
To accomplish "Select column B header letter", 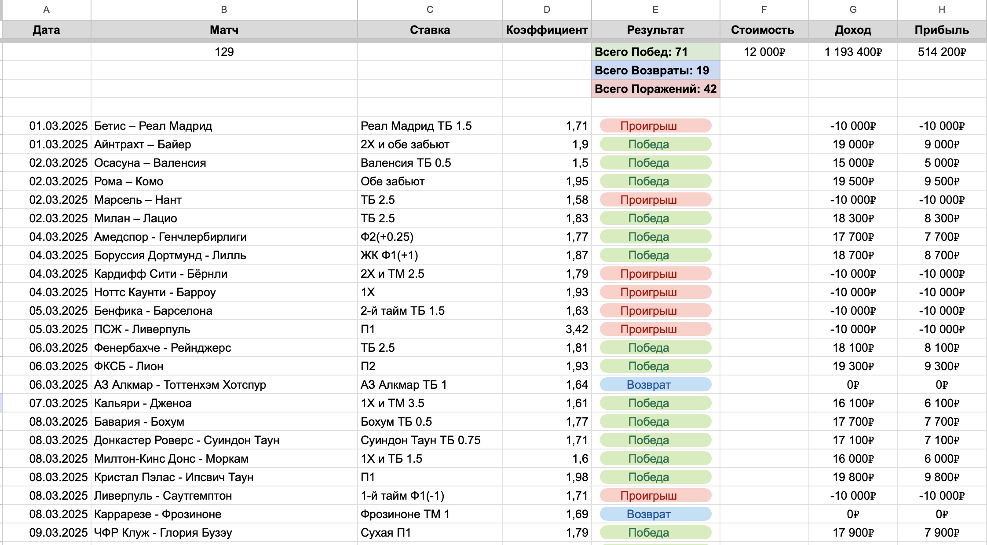I will (224, 9).
